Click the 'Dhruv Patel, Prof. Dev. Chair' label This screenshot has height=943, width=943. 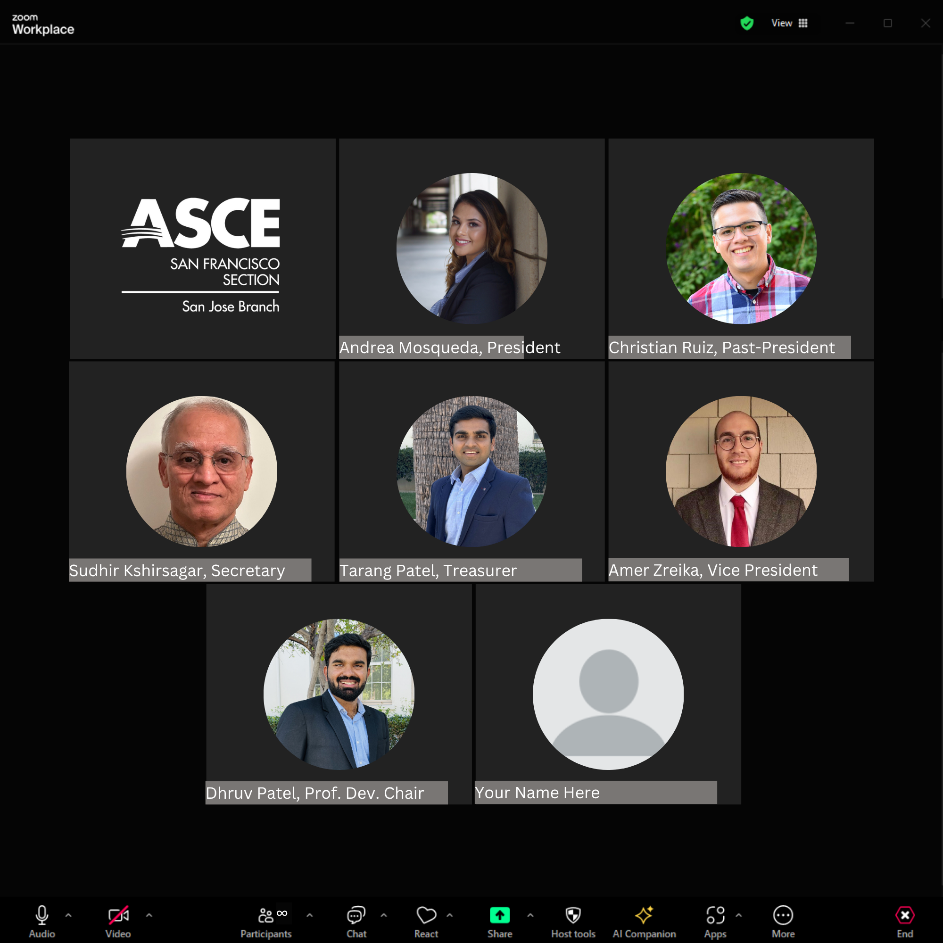[x=326, y=793]
